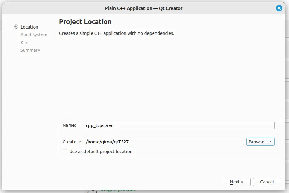Screen dimensions: 289x193
Task: Click the Name: label
Action: (69, 125)
